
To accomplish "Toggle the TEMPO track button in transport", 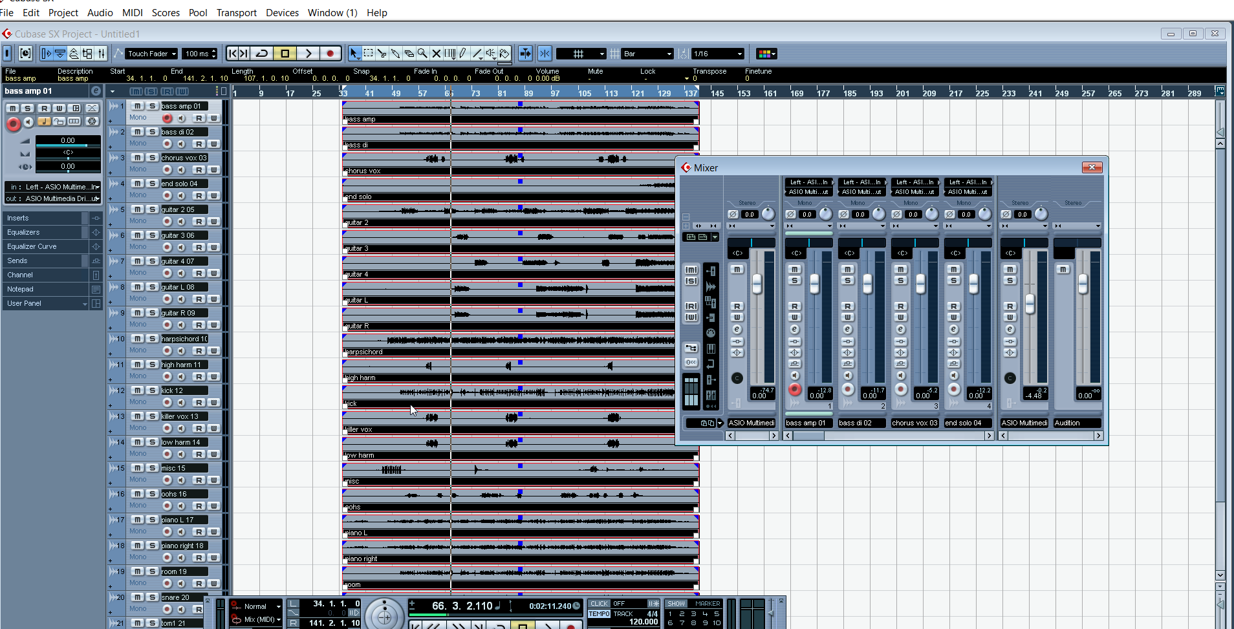I will click(599, 614).
